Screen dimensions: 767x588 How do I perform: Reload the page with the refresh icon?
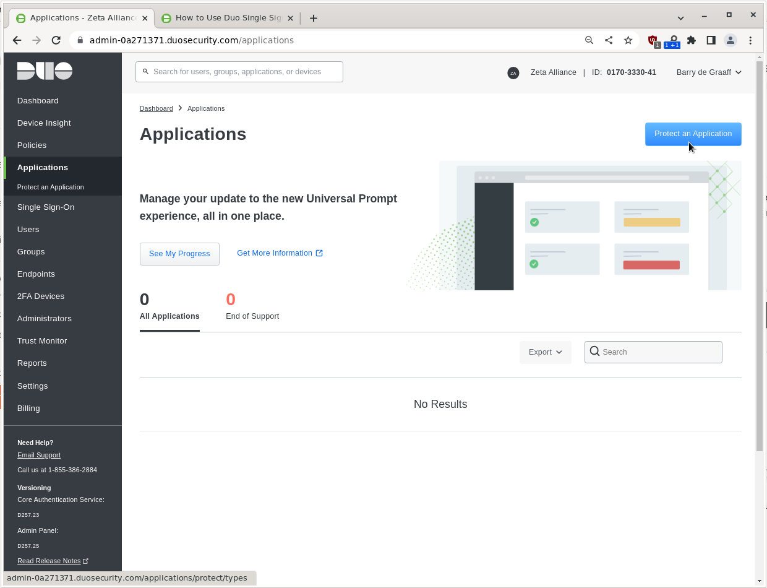coord(56,40)
